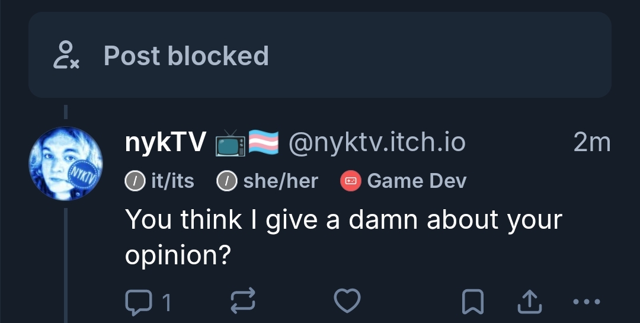The height and width of the screenshot is (323, 640).
Task: Click the she/her pronoun label text
Action: tap(280, 181)
